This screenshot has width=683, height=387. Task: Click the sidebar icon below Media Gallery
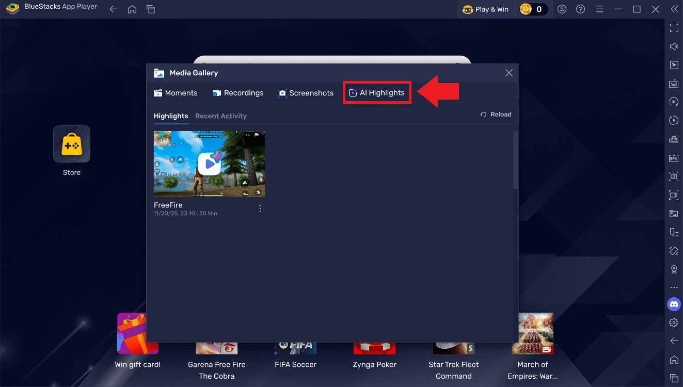coord(674,232)
